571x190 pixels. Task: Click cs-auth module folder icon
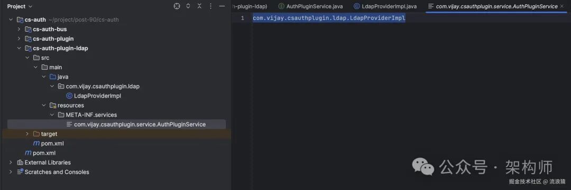coord(20,20)
